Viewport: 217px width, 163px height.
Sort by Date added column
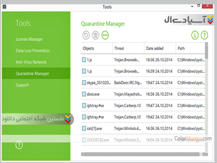coord(155,48)
